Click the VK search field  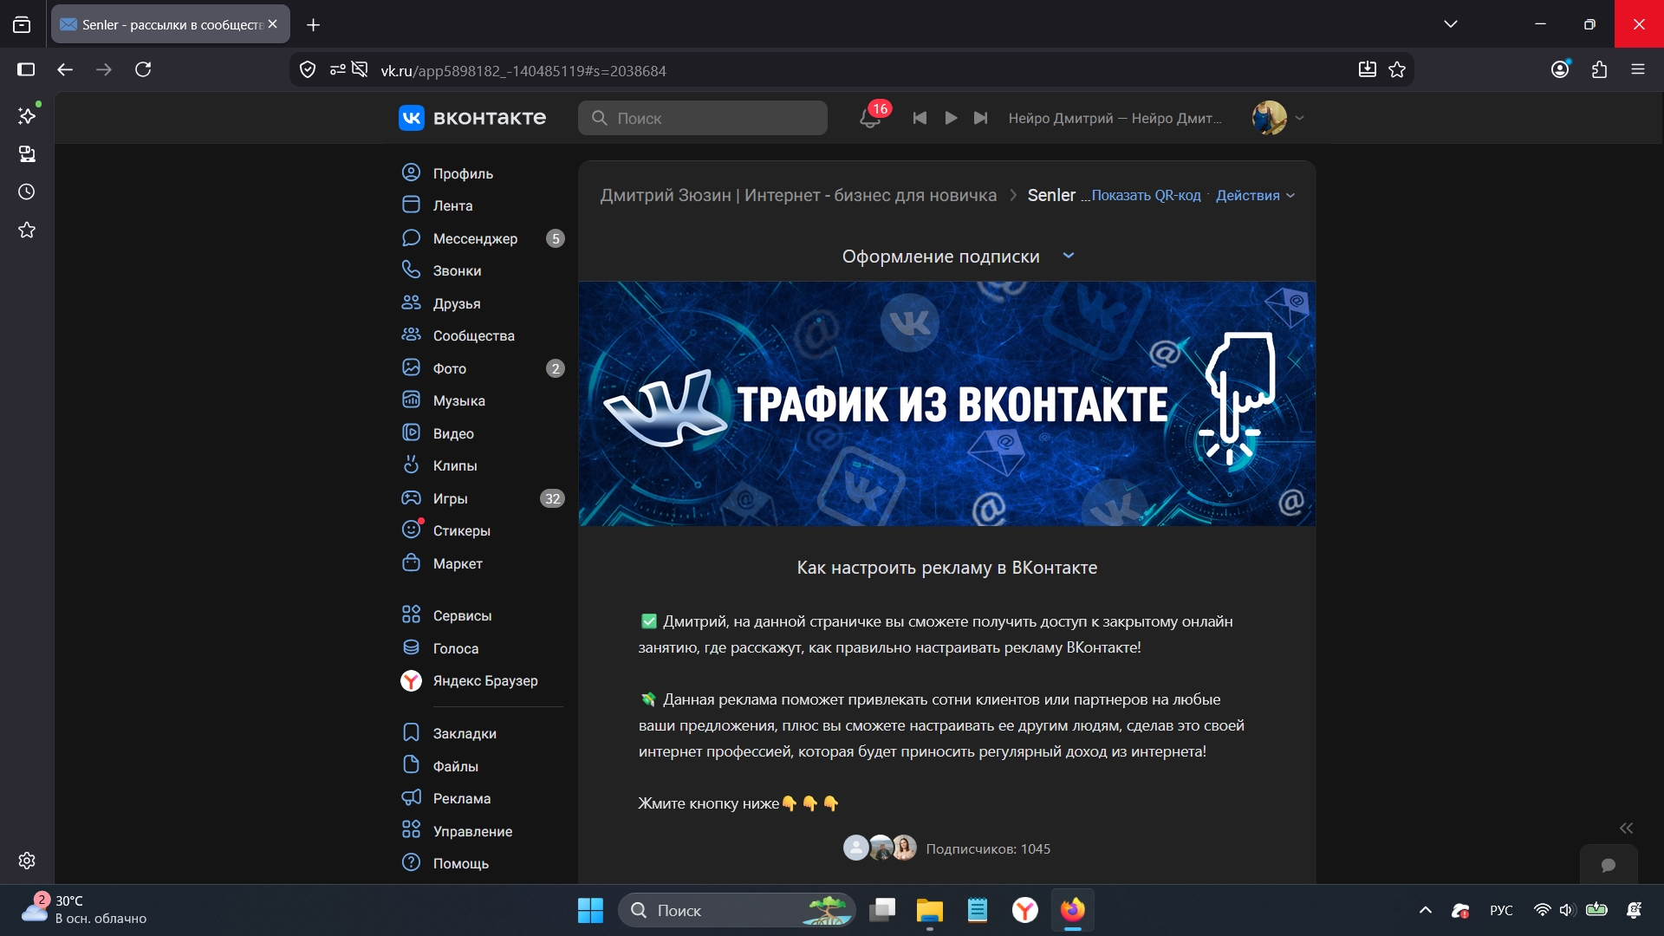point(703,118)
